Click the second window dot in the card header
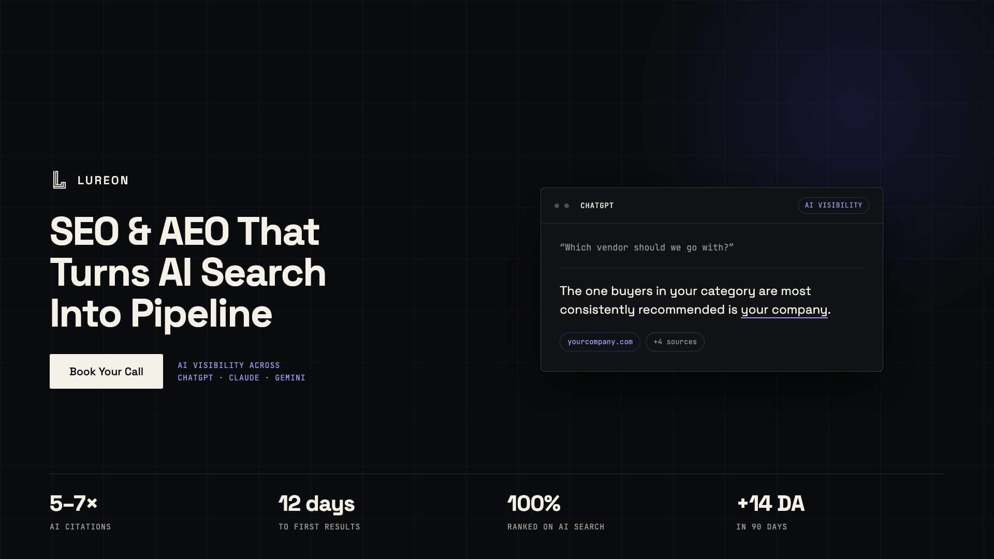The image size is (994, 559). coord(566,205)
